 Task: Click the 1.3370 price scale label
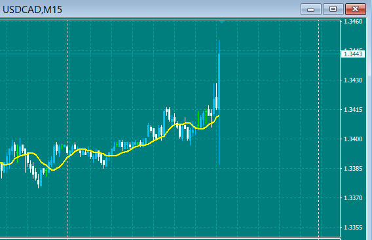pos(353,198)
